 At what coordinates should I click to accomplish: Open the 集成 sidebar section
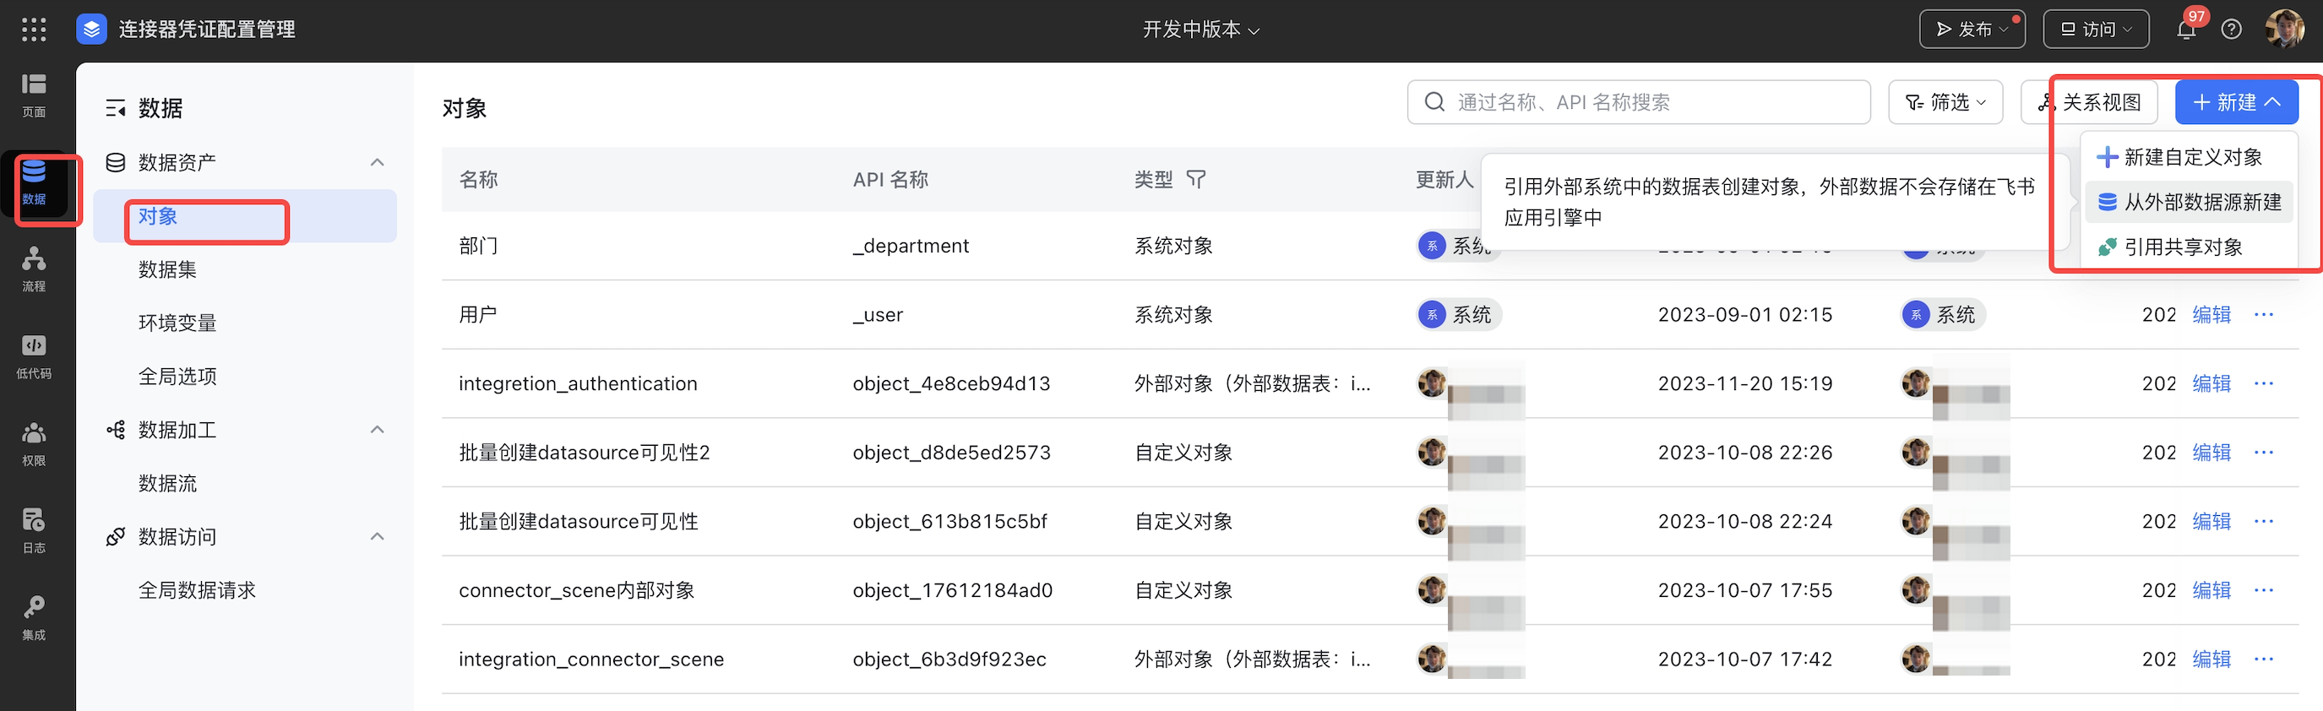point(33,619)
